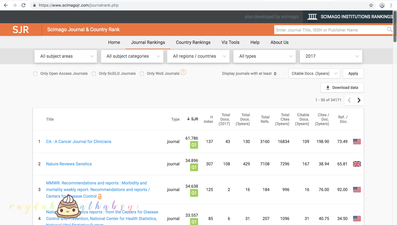This screenshot has height=225, width=397.
Task: Go back using the browser back arrow
Action: (6, 5)
